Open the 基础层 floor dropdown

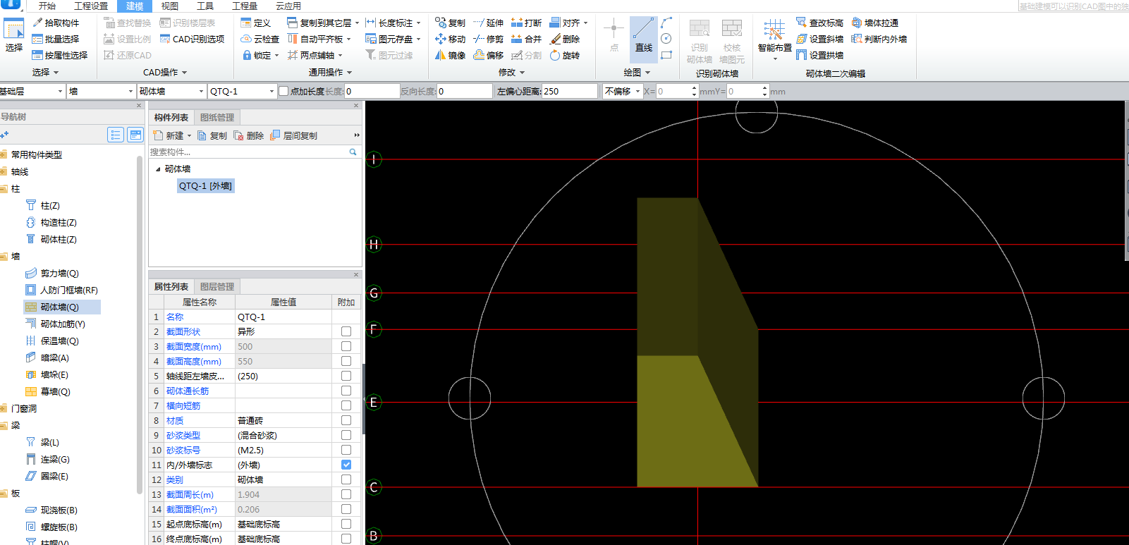[x=32, y=91]
